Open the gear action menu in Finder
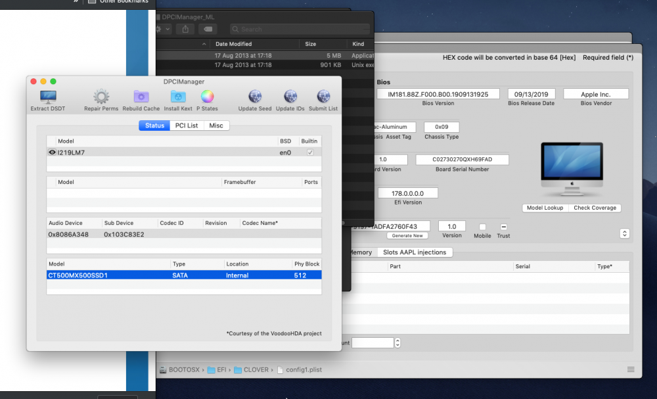The width and height of the screenshot is (657, 399). [x=164, y=29]
